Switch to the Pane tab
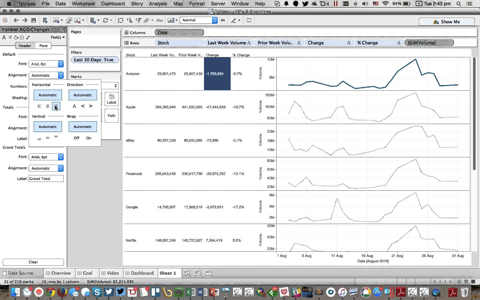 tap(43, 46)
